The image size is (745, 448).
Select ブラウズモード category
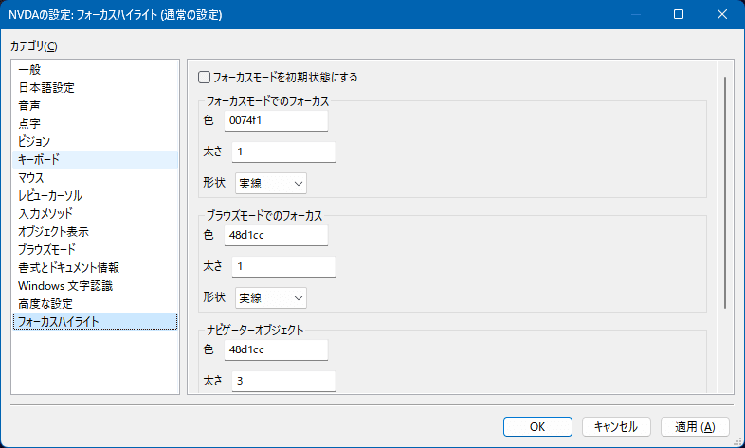coord(46,249)
